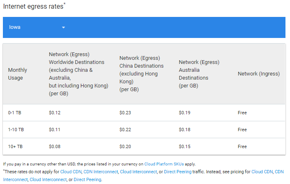
Task: Click the $0.12 worldwide egress price
Action: tap(55, 113)
